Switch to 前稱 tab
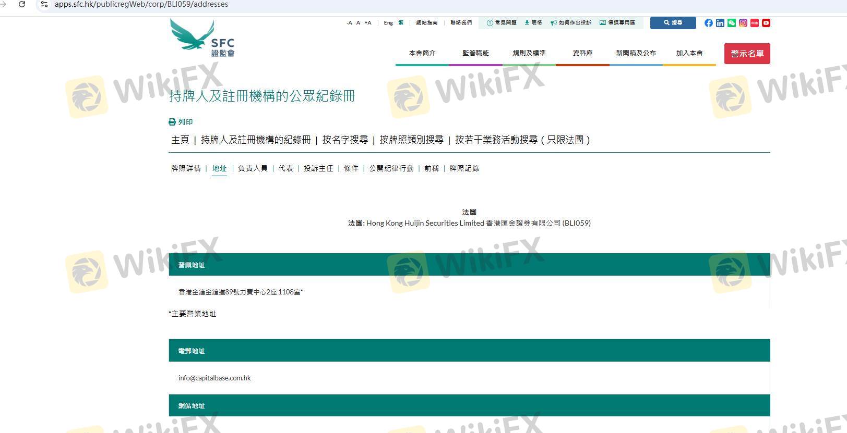The width and height of the screenshot is (847, 433). (x=432, y=168)
